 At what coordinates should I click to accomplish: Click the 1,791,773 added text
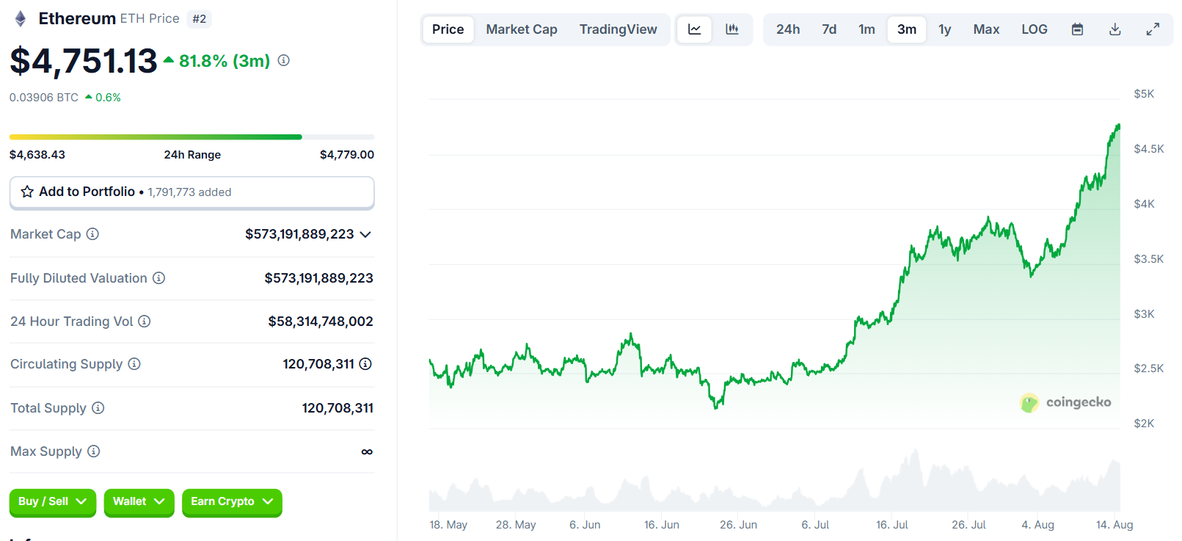point(189,192)
